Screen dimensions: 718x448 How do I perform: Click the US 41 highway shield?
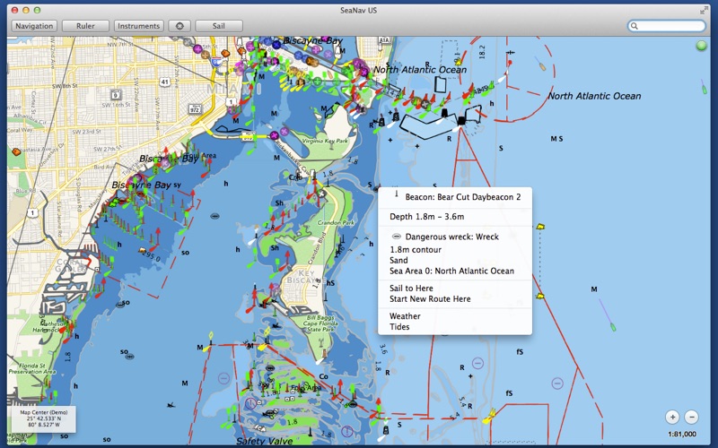(x=165, y=82)
